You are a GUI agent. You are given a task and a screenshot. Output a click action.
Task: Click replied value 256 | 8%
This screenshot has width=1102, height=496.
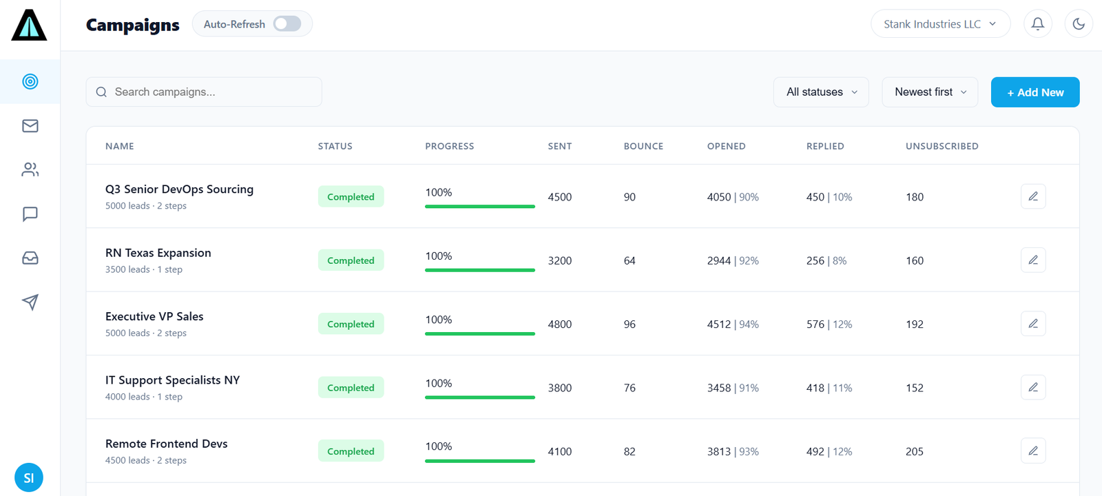pos(826,260)
